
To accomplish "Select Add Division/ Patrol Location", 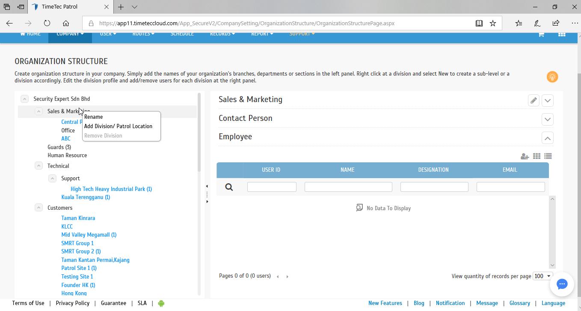I will pyautogui.click(x=118, y=126).
